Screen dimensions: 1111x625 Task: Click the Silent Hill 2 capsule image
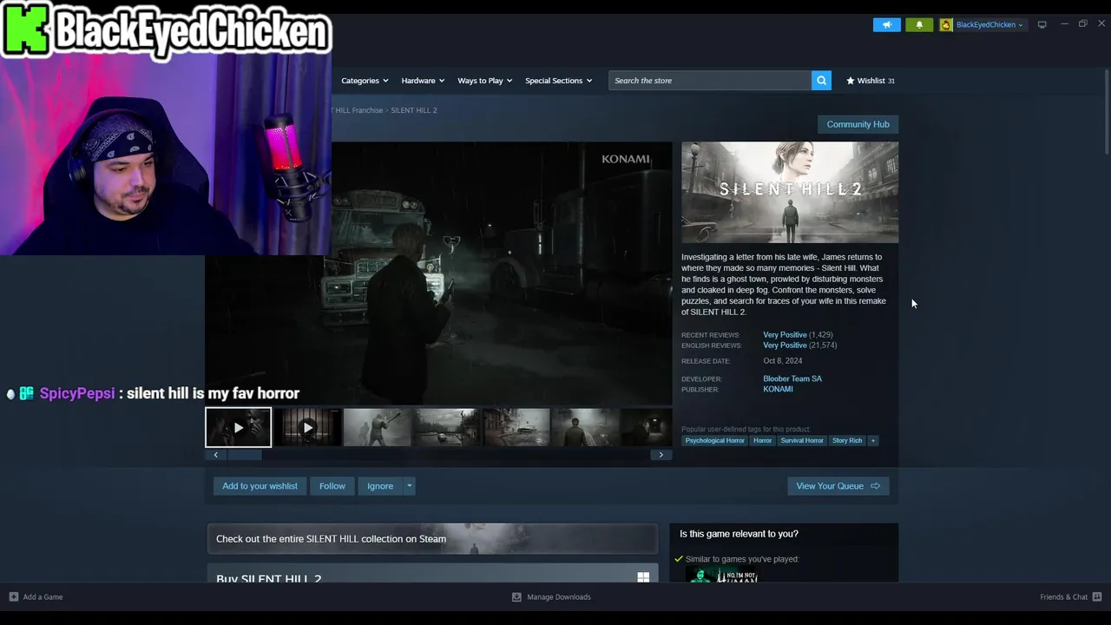click(790, 193)
